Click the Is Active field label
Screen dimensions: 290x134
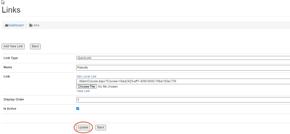pyautogui.click(x=10, y=109)
